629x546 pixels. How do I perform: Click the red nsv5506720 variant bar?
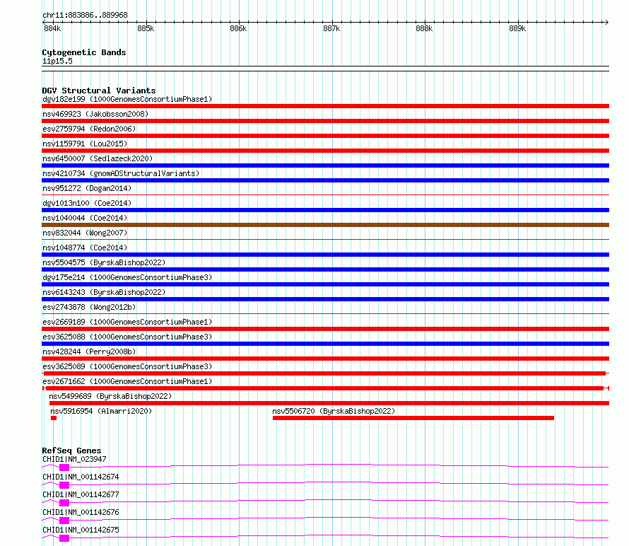click(x=413, y=418)
